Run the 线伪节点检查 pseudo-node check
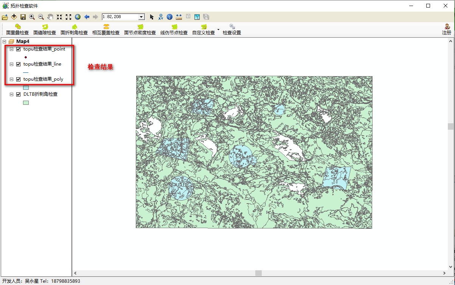The image size is (455, 285). (174, 29)
